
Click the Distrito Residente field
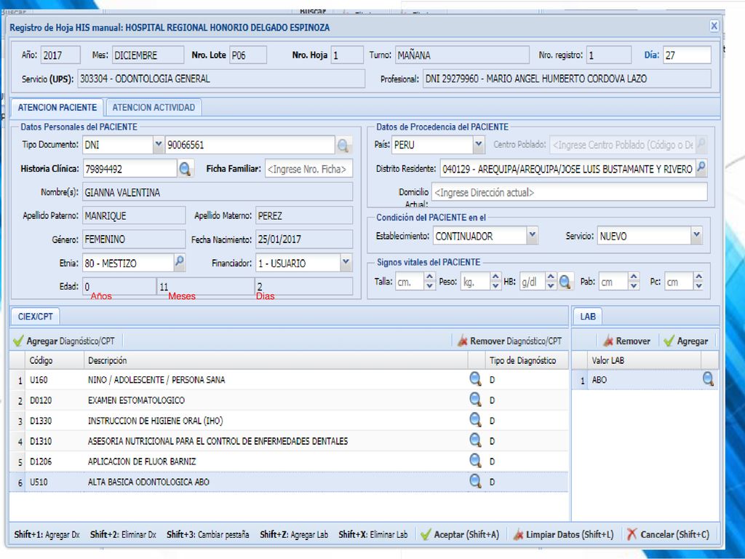(567, 169)
